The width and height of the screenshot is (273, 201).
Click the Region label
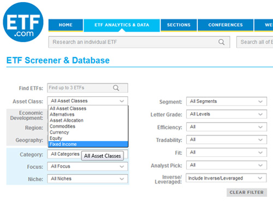34,128
